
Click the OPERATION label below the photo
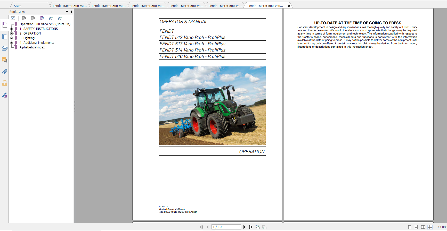click(x=252, y=152)
